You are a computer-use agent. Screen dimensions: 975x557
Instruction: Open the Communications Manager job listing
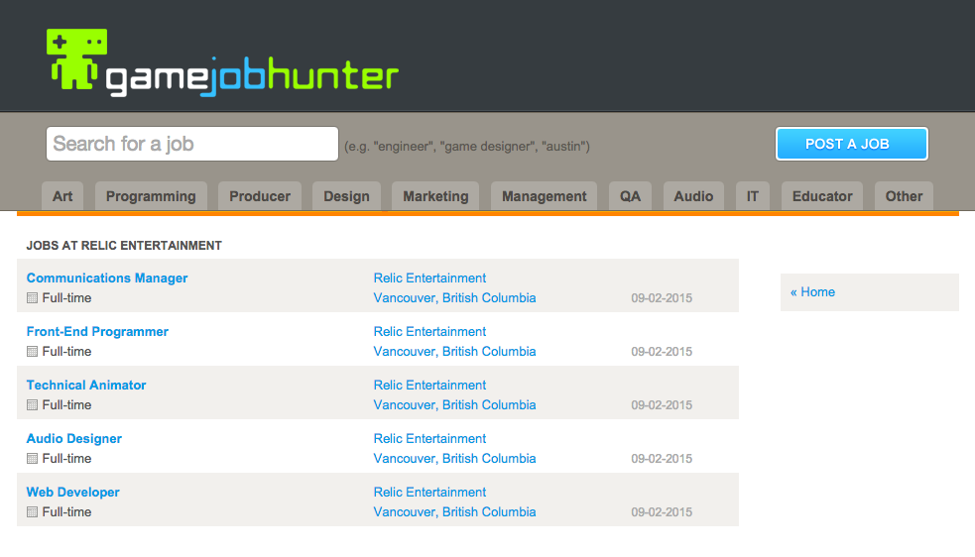[107, 278]
